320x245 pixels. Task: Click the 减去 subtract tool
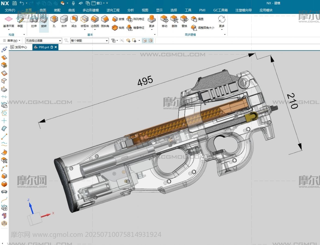pyautogui.click(x=74, y=22)
